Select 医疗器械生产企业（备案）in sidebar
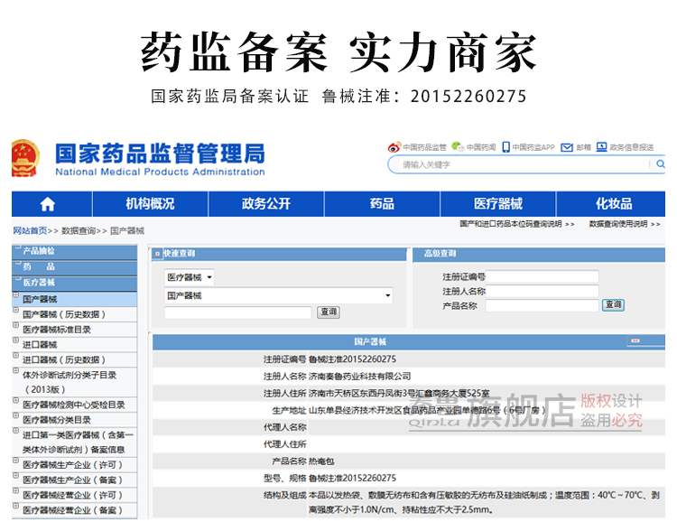677x531 pixels. [x=72, y=480]
